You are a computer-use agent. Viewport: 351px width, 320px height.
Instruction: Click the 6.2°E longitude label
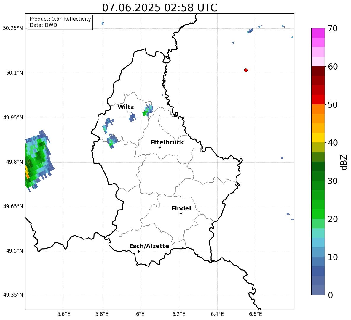pyautogui.click(x=179, y=314)
